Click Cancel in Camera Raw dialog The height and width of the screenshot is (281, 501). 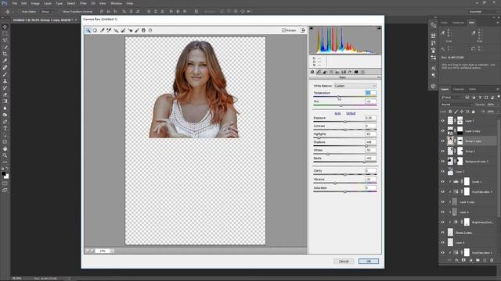pyautogui.click(x=344, y=261)
